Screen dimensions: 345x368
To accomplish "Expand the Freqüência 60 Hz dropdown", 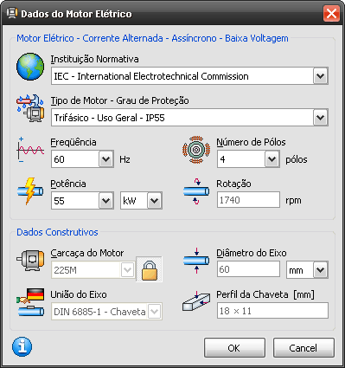I will click(x=106, y=159).
